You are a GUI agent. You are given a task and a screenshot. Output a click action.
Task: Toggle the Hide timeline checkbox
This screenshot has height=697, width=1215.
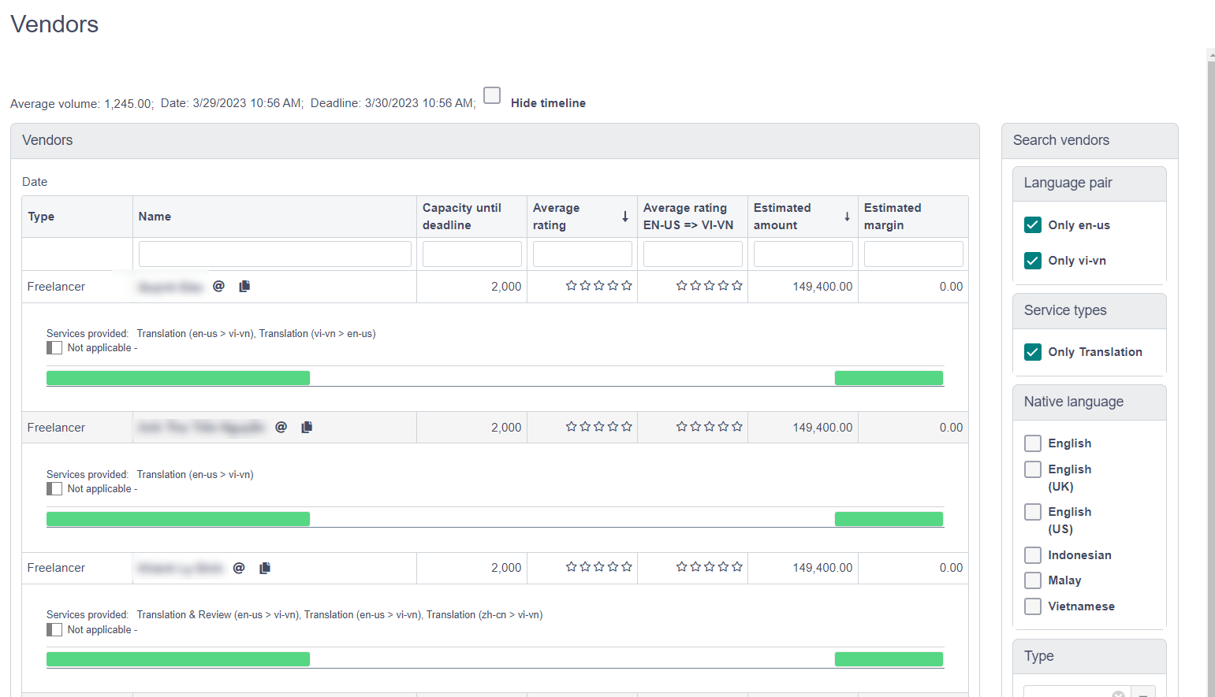(492, 95)
